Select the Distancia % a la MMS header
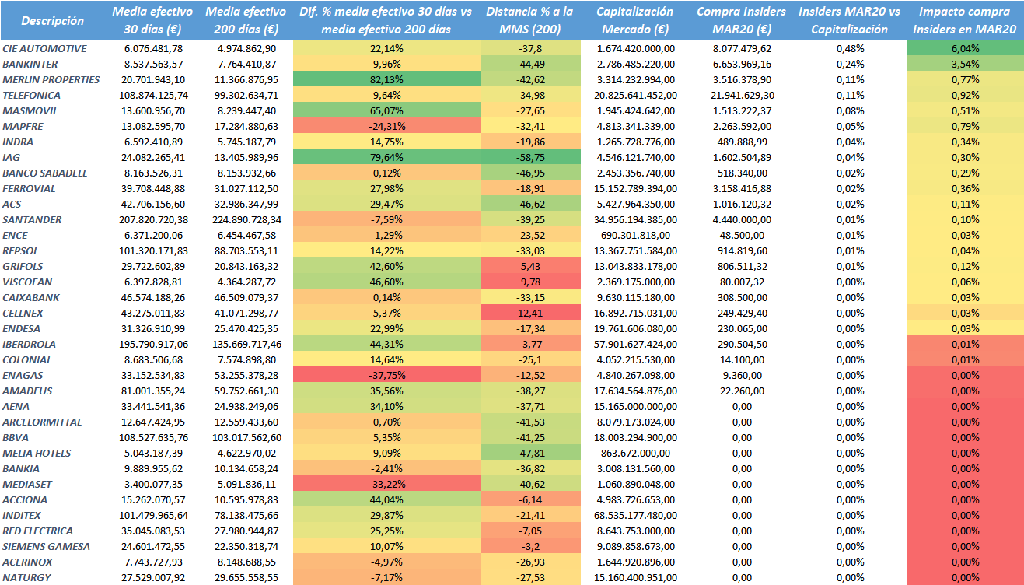1024x585 pixels. tap(530, 21)
